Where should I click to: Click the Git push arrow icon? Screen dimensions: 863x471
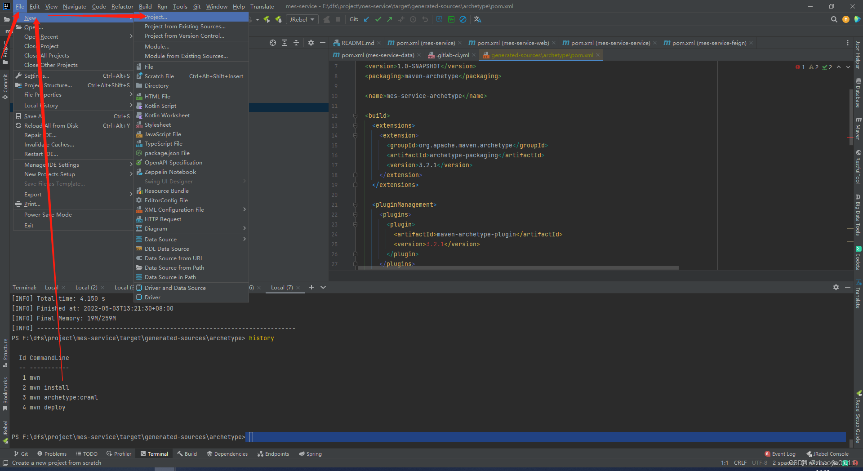pos(390,19)
